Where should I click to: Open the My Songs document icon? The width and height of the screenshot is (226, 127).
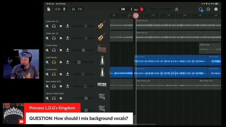pyautogui.click(x=49, y=9)
